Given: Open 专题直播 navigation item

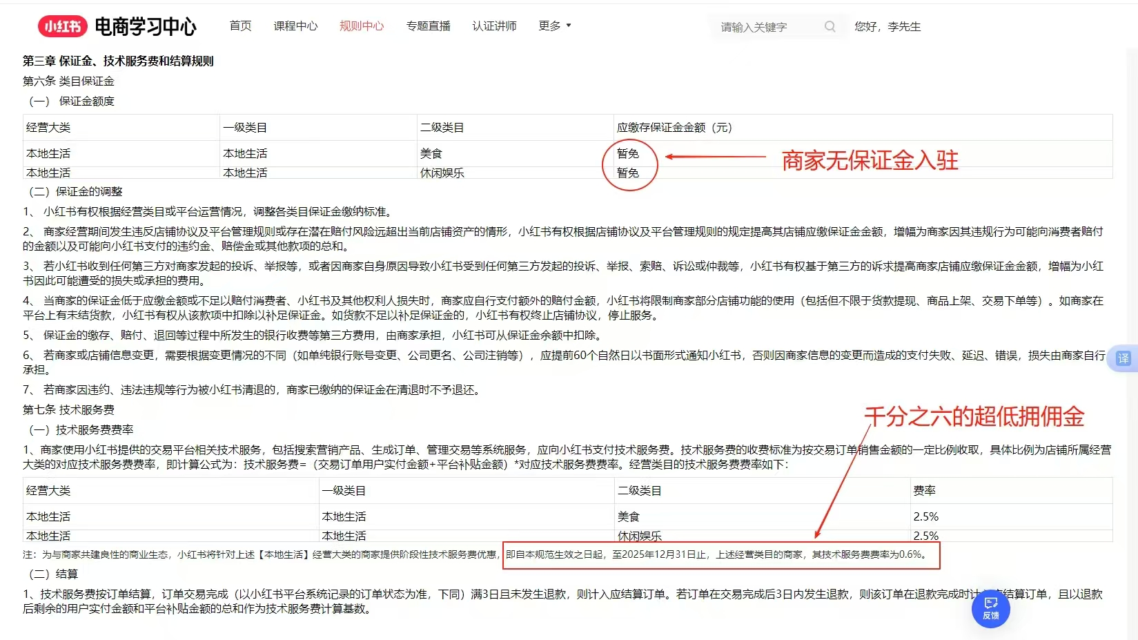Looking at the screenshot, I should coord(428,26).
